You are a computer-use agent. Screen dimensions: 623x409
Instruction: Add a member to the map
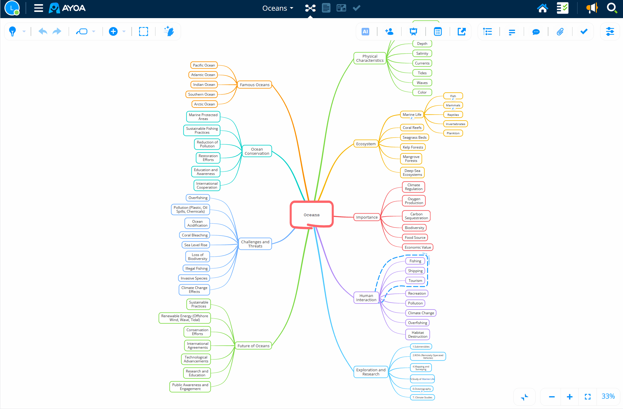click(x=389, y=31)
